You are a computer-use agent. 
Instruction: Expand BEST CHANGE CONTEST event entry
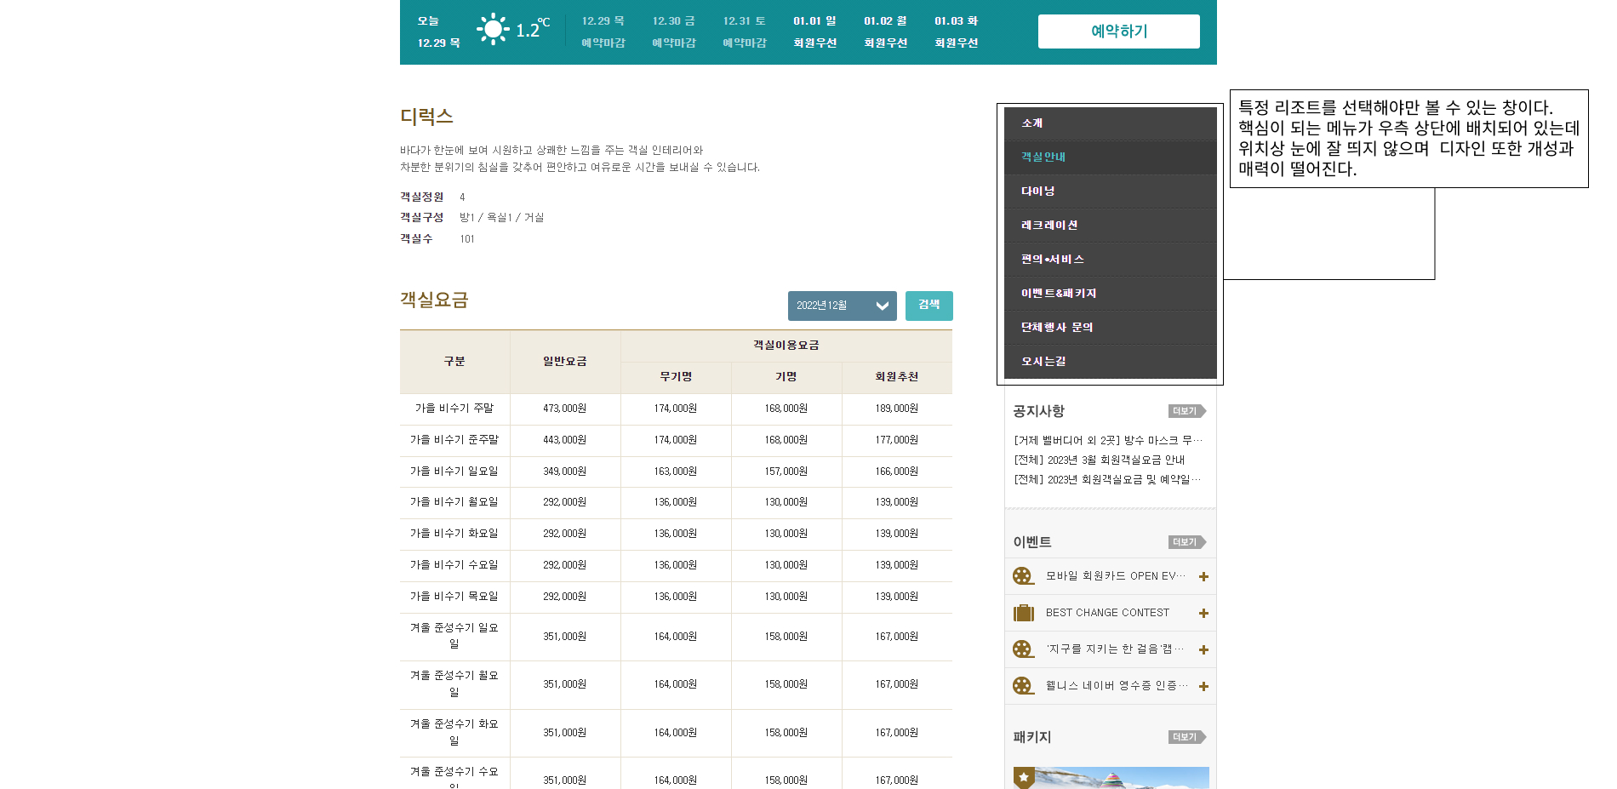(1203, 613)
